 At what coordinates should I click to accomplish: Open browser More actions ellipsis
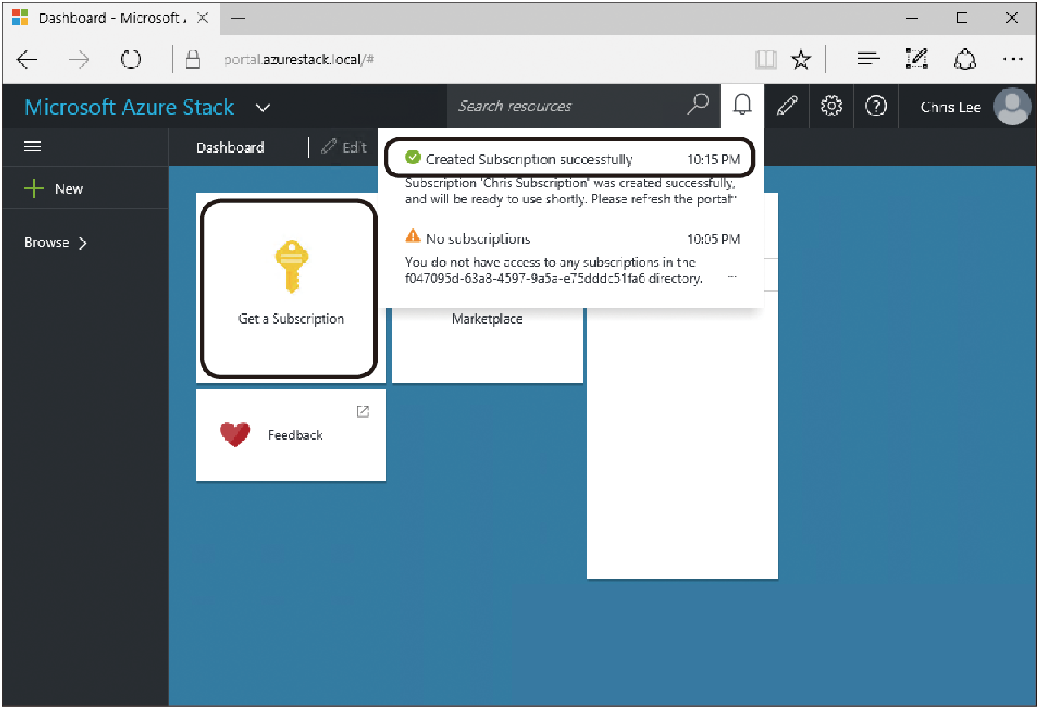tap(1013, 59)
